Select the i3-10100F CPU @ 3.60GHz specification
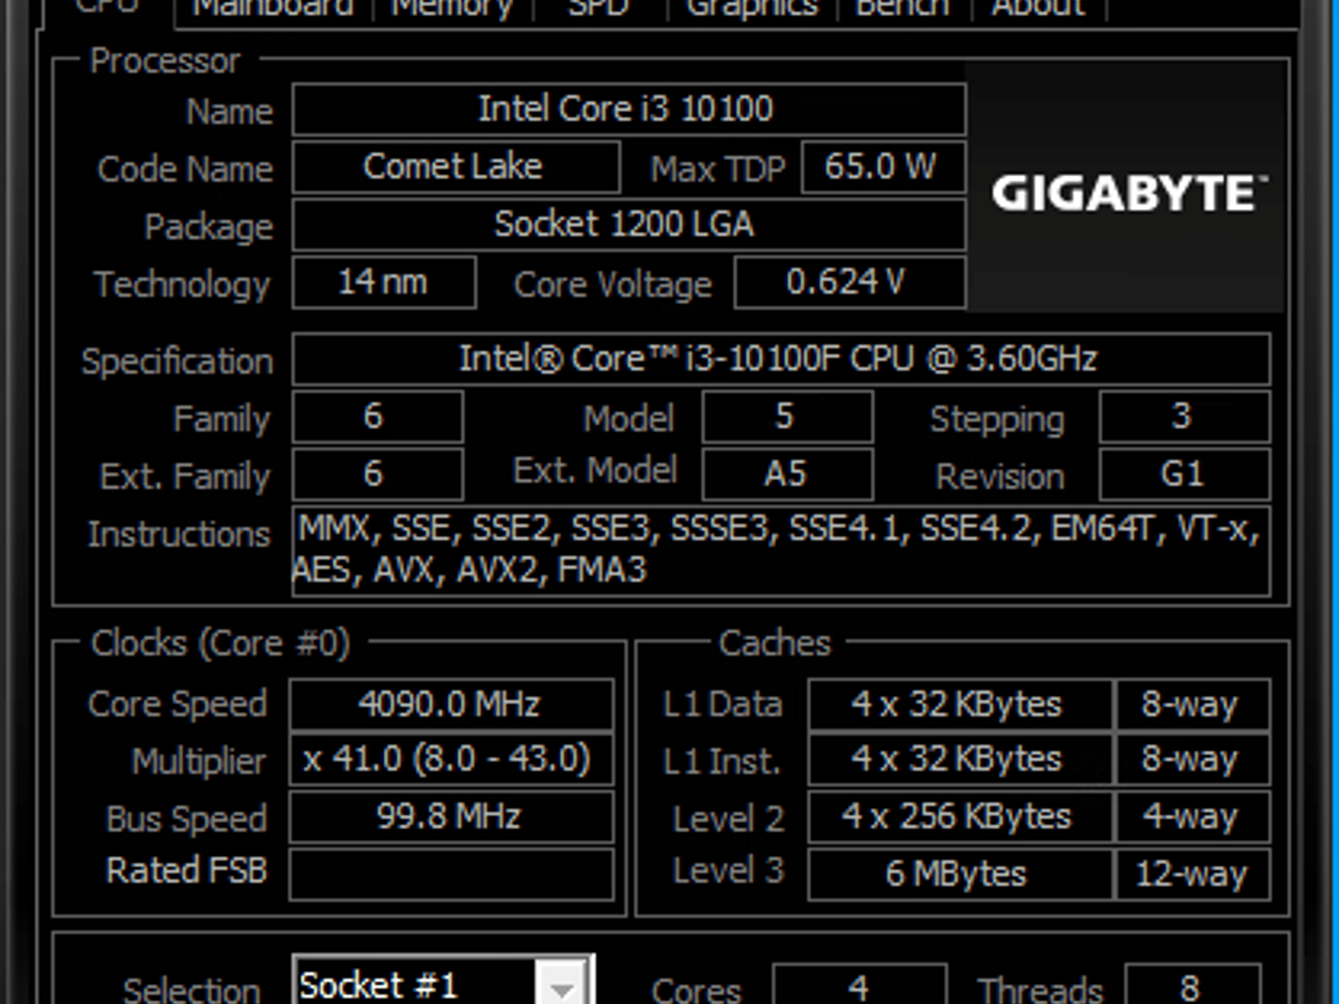 coord(781,359)
